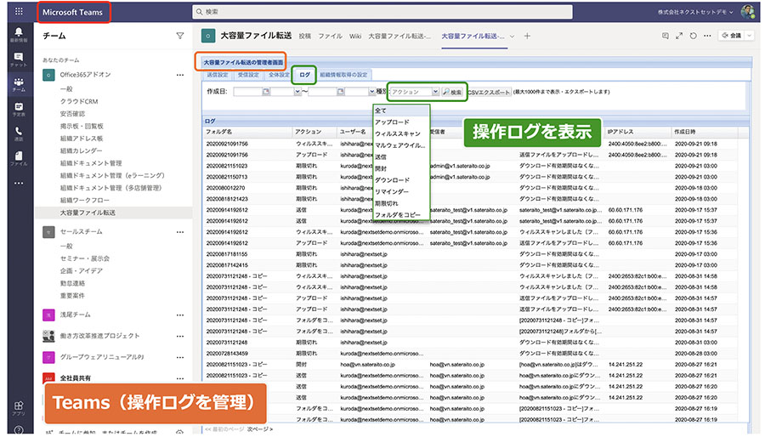Open the 安否確認 channel
Image resolution: width=765 pixels, height=437 pixels.
click(x=73, y=114)
